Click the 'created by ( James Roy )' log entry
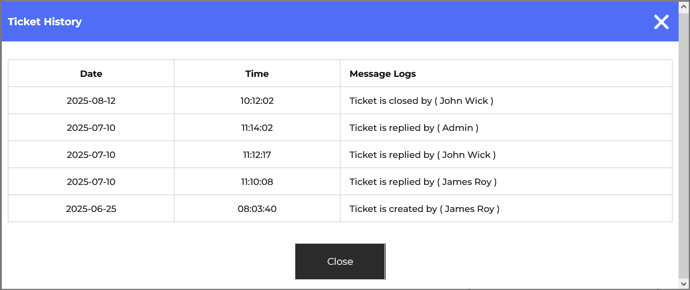 [x=424, y=209]
